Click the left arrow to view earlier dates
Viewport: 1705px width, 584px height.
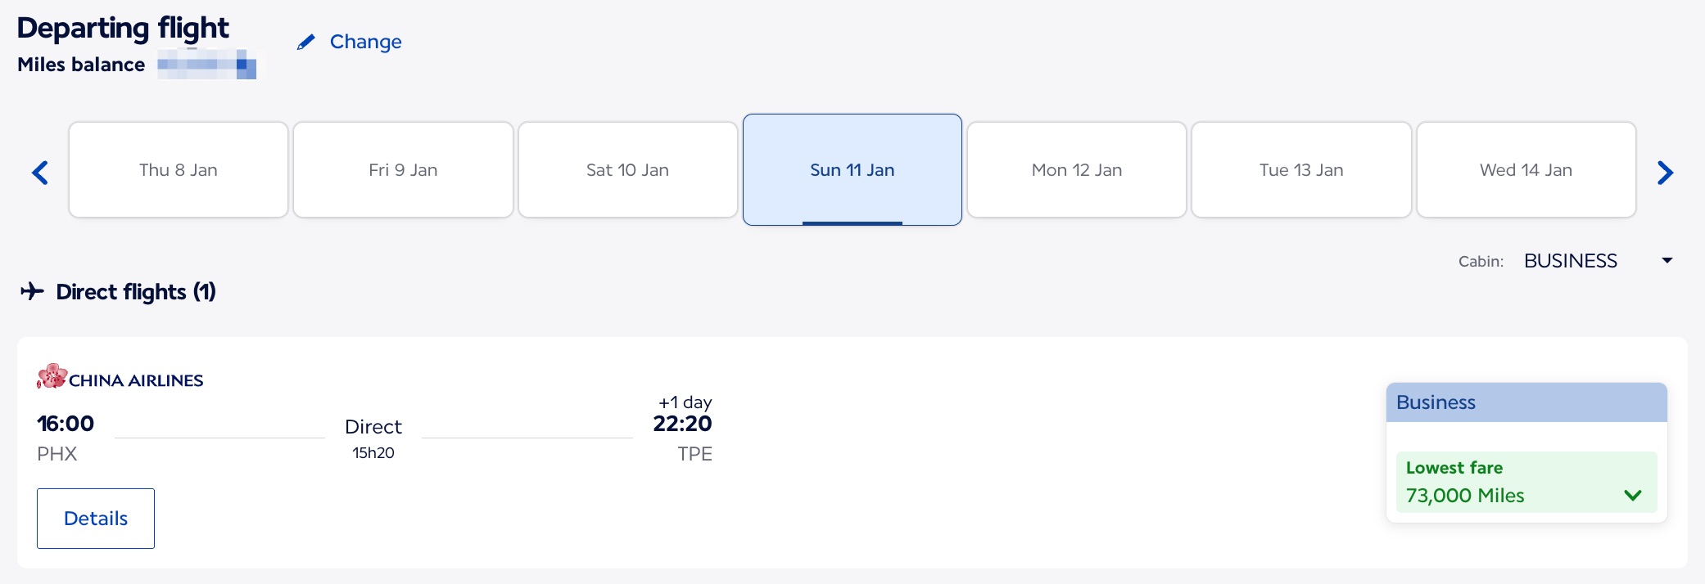click(x=40, y=173)
